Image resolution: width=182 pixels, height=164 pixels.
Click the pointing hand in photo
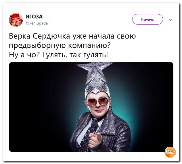[x=95, y=139]
